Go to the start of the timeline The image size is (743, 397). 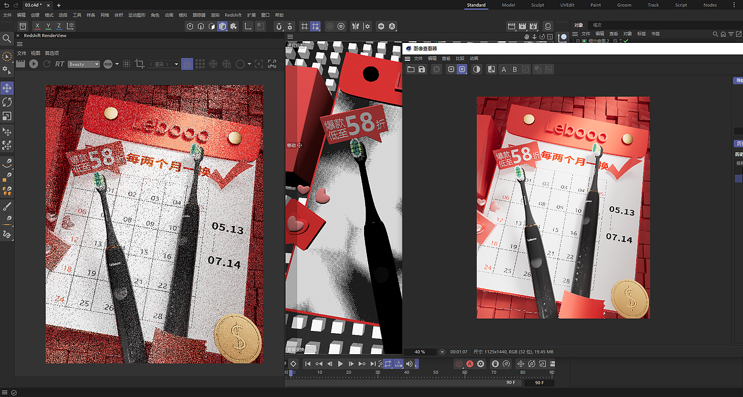tap(308, 363)
